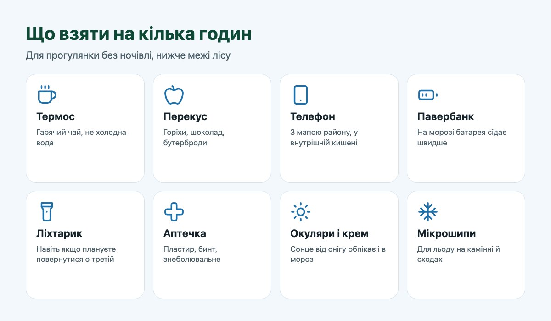Select the Ліхтарик card title
The image size is (551, 321).
tap(59, 233)
